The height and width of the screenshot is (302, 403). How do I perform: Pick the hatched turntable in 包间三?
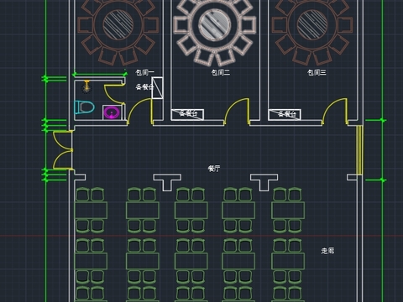tap(312, 24)
